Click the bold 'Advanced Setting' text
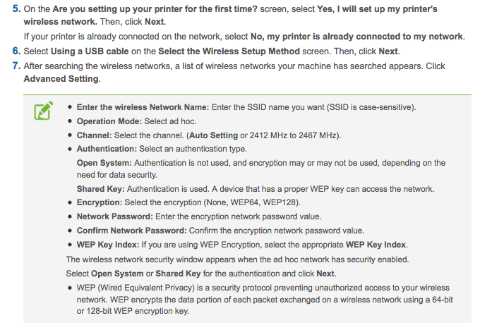The height and width of the screenshot is (330, 492). tap(61, 79)
